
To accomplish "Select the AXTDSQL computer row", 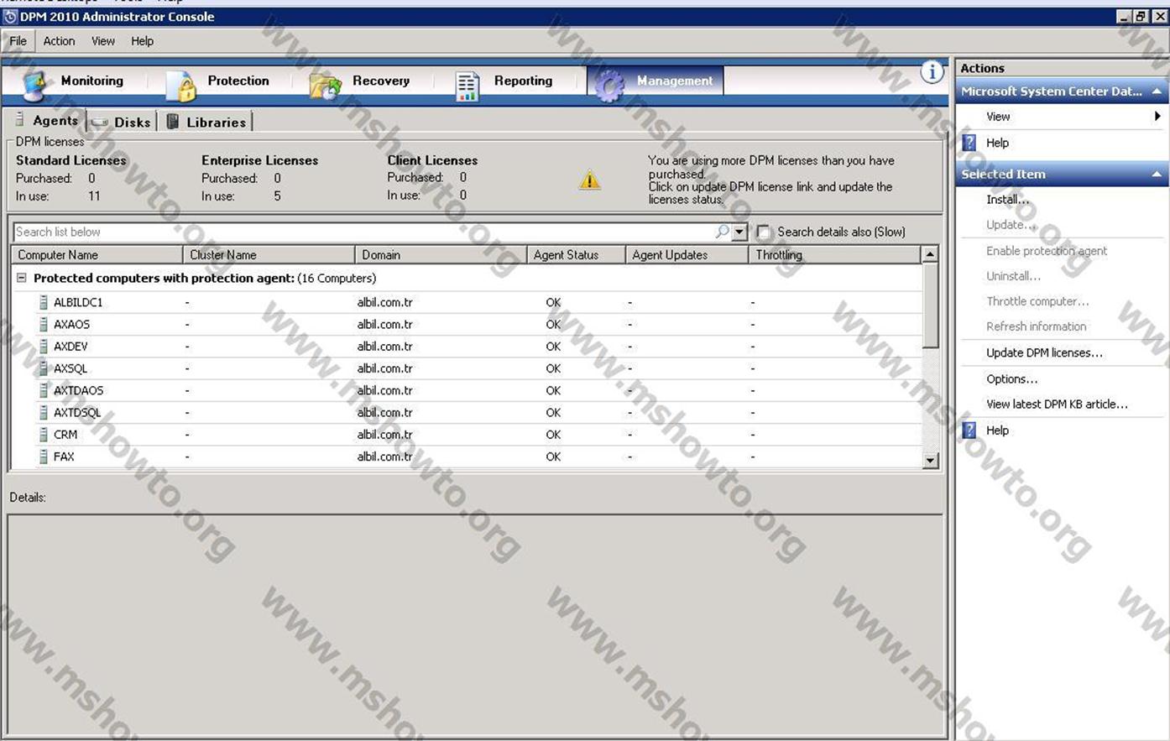I will click(467, 412).
